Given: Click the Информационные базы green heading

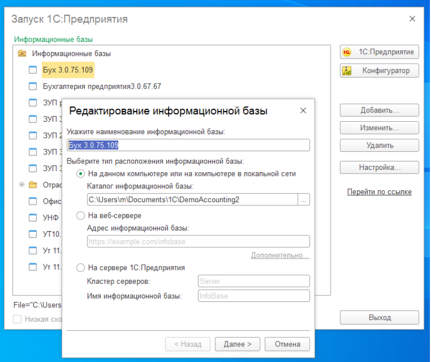Looking at the screenshot, I should (53, 39).
